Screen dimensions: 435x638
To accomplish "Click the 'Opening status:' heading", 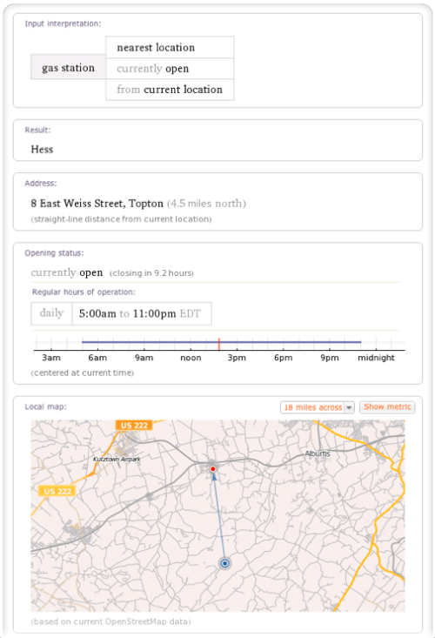I will [54, 252].
